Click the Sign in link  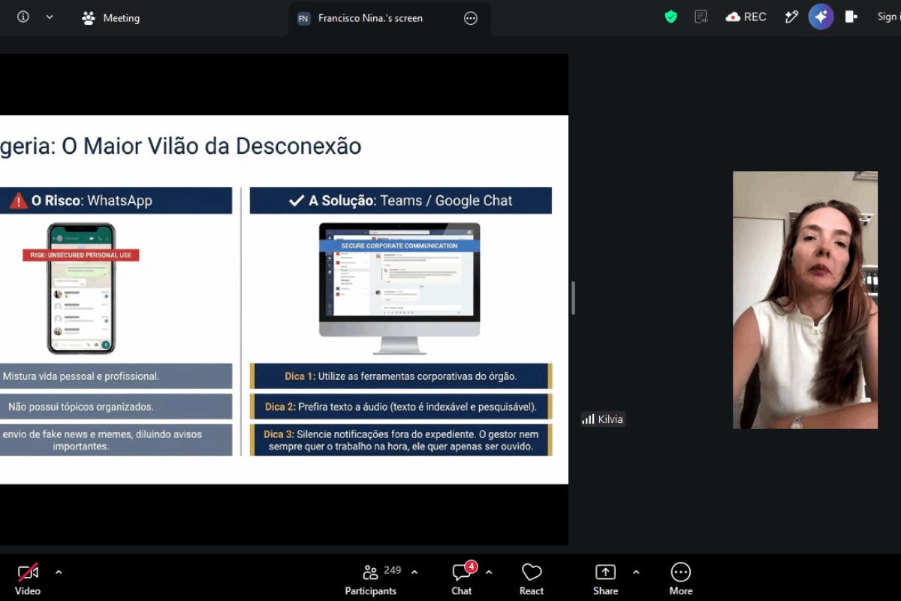tap(887, 17)
